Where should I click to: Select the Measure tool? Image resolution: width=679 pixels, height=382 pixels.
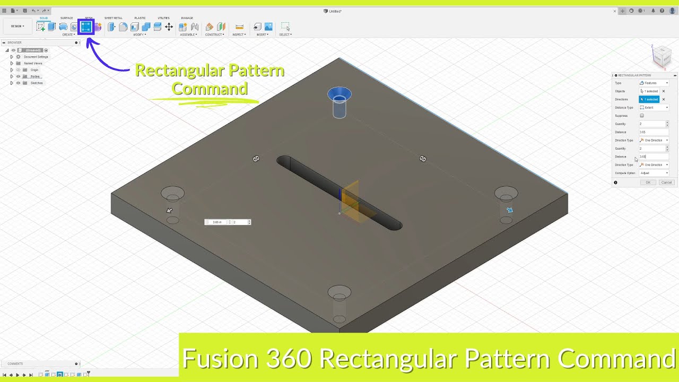(x=239, y=27)
